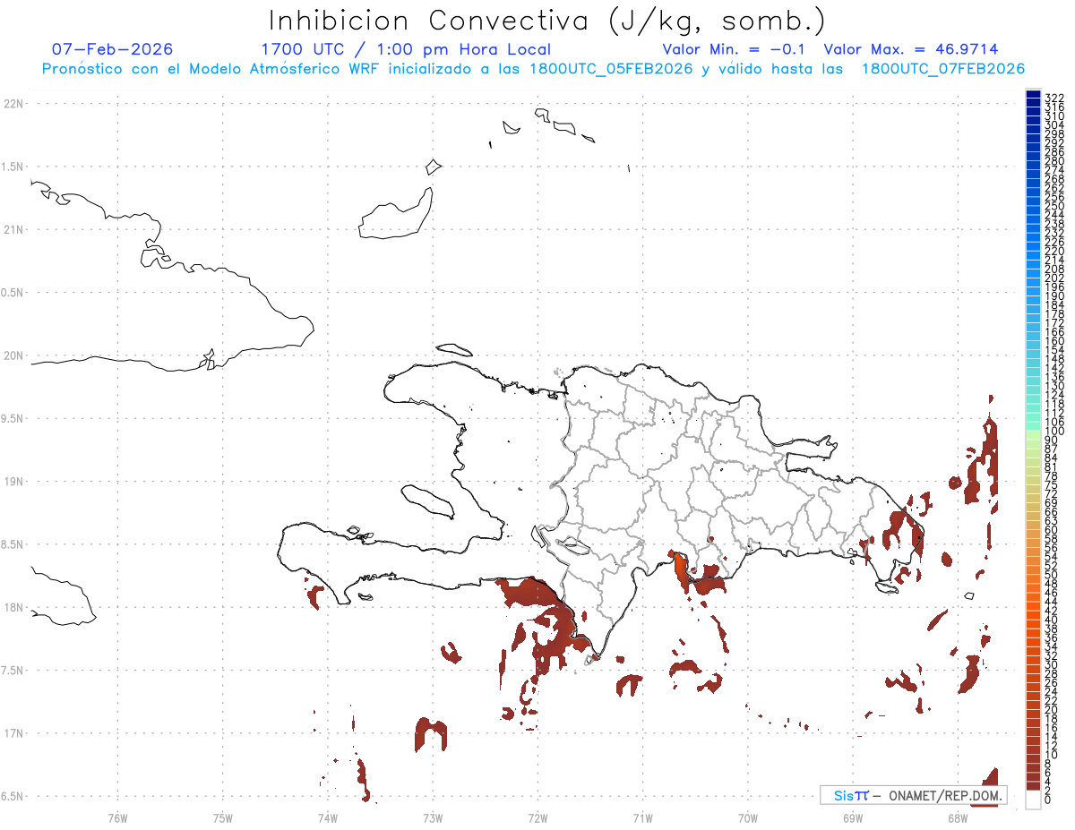Click the clipped "0.5N" latitude label

click(x=13, y=293)
